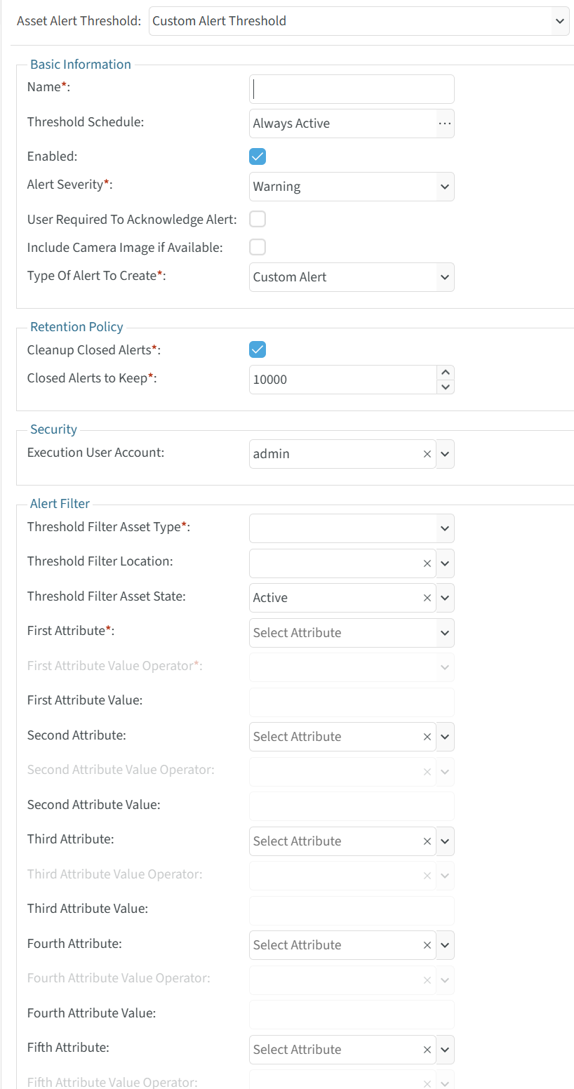
Task: Expand Threshold Filter Asset Type dropdown
Action: coord(352,528)
